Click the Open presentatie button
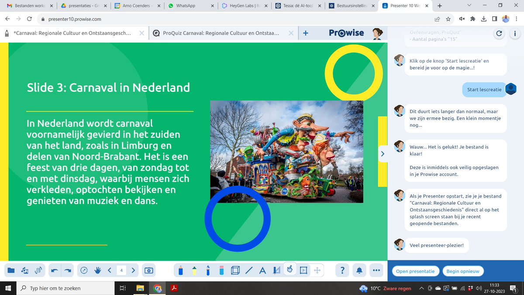Image resolution: width=524 pixels, height=295 pixels. tap(415, 271)
